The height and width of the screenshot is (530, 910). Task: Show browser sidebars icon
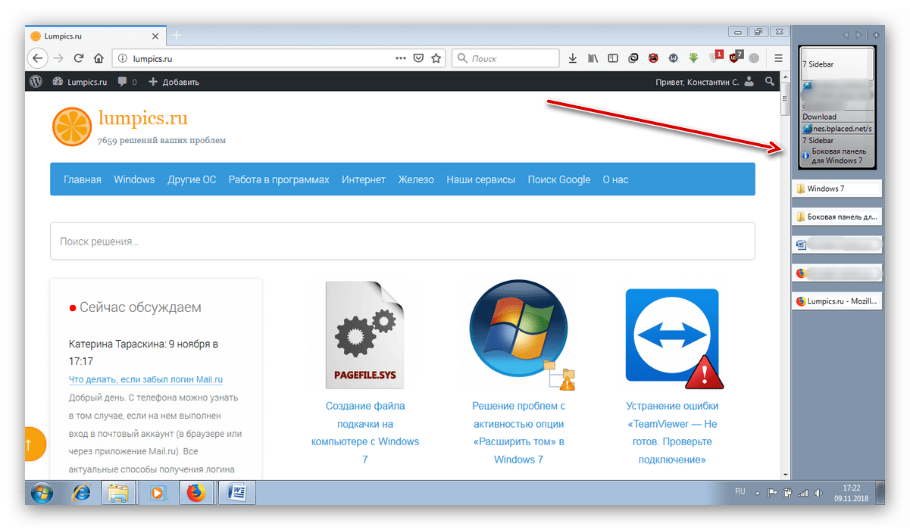tap(613, 58)
